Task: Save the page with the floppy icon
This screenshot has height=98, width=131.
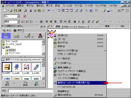Action: point(15,11)
